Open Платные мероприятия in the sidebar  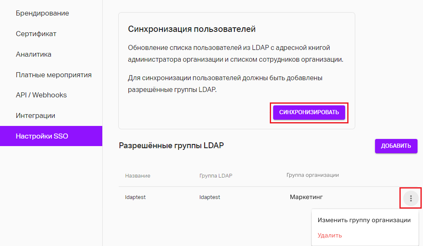click(54, 75)
